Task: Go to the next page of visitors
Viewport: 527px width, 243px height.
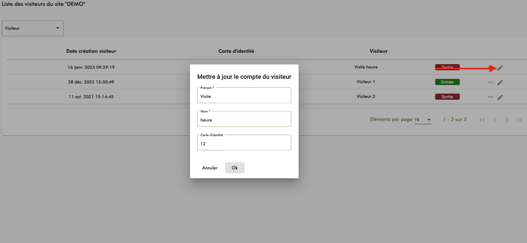Action: click(x=507, y=120)
